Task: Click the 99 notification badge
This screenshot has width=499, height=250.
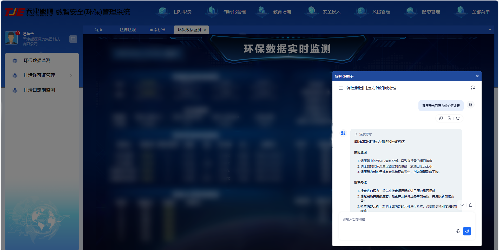Action: tap(18, 33)
